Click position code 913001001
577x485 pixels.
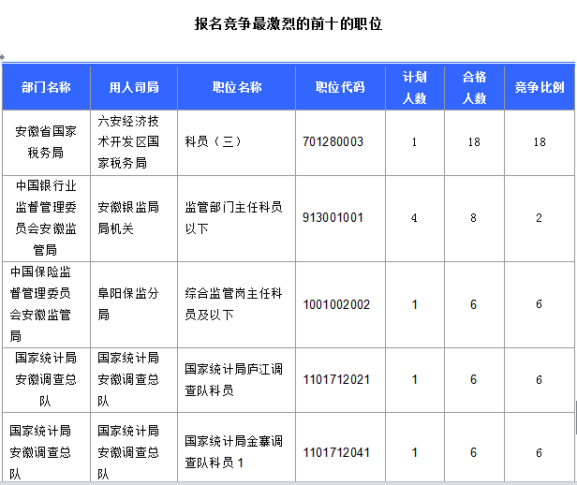[x=333, y=217]
